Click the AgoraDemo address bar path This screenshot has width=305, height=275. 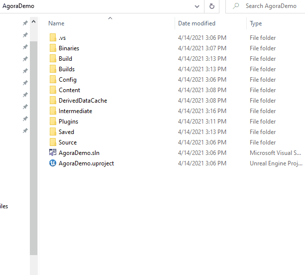pos(18,6)
